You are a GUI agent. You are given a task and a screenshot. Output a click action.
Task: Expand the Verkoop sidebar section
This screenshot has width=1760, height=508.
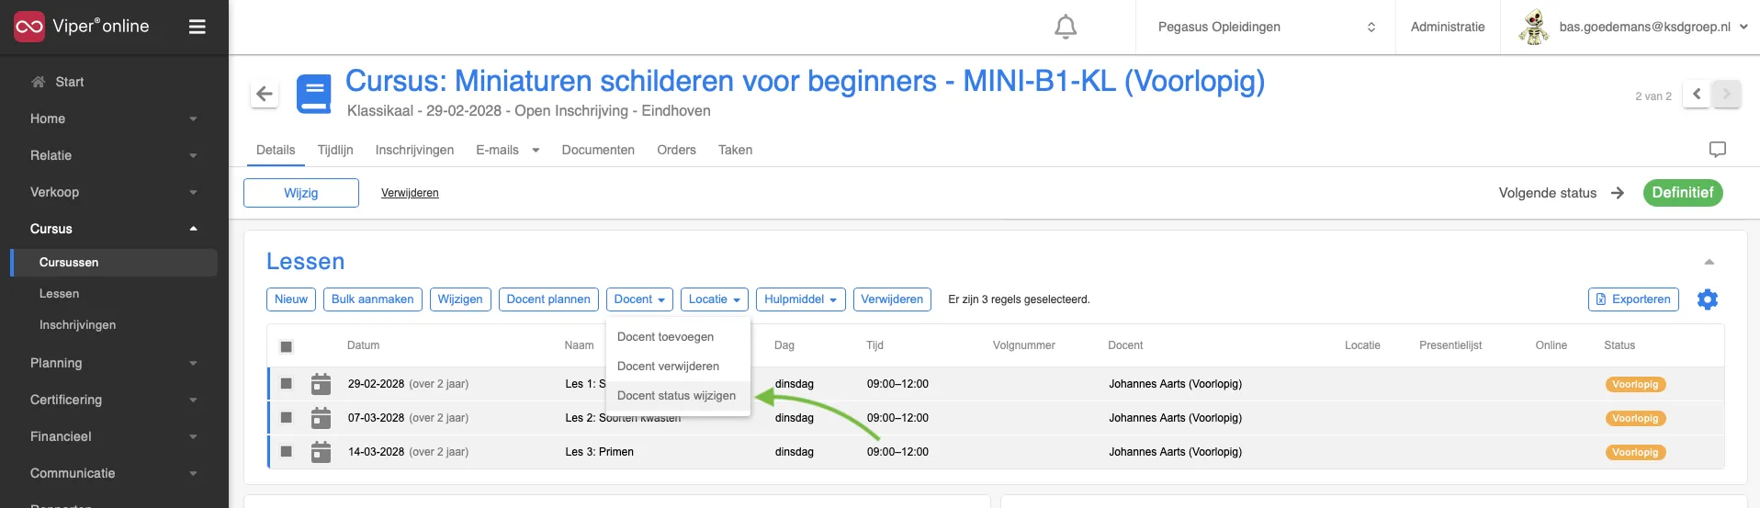coord(114,192)
